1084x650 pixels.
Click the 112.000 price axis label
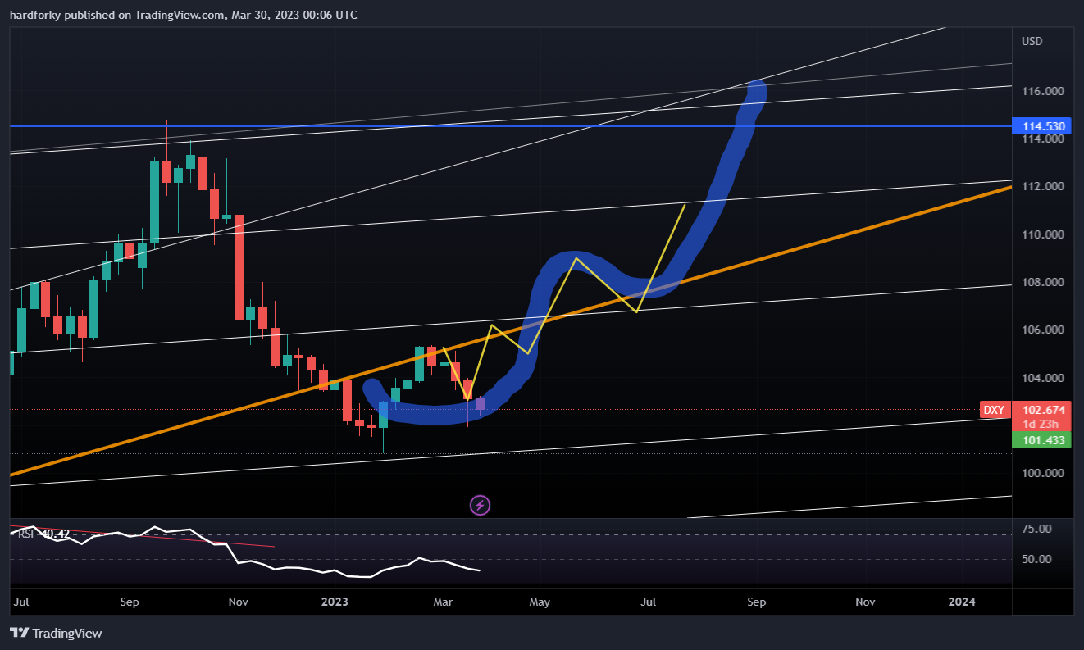pos(1042,186)
